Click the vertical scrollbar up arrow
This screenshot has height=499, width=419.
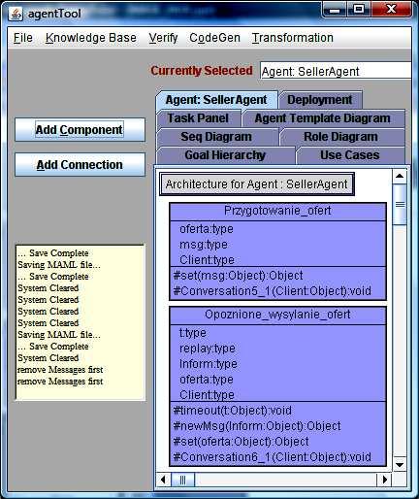400,177
